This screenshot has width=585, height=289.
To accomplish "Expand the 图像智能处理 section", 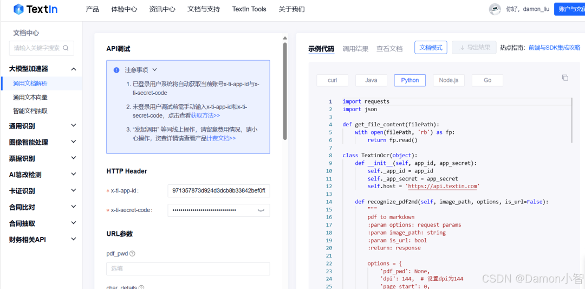I will point(74,142).
